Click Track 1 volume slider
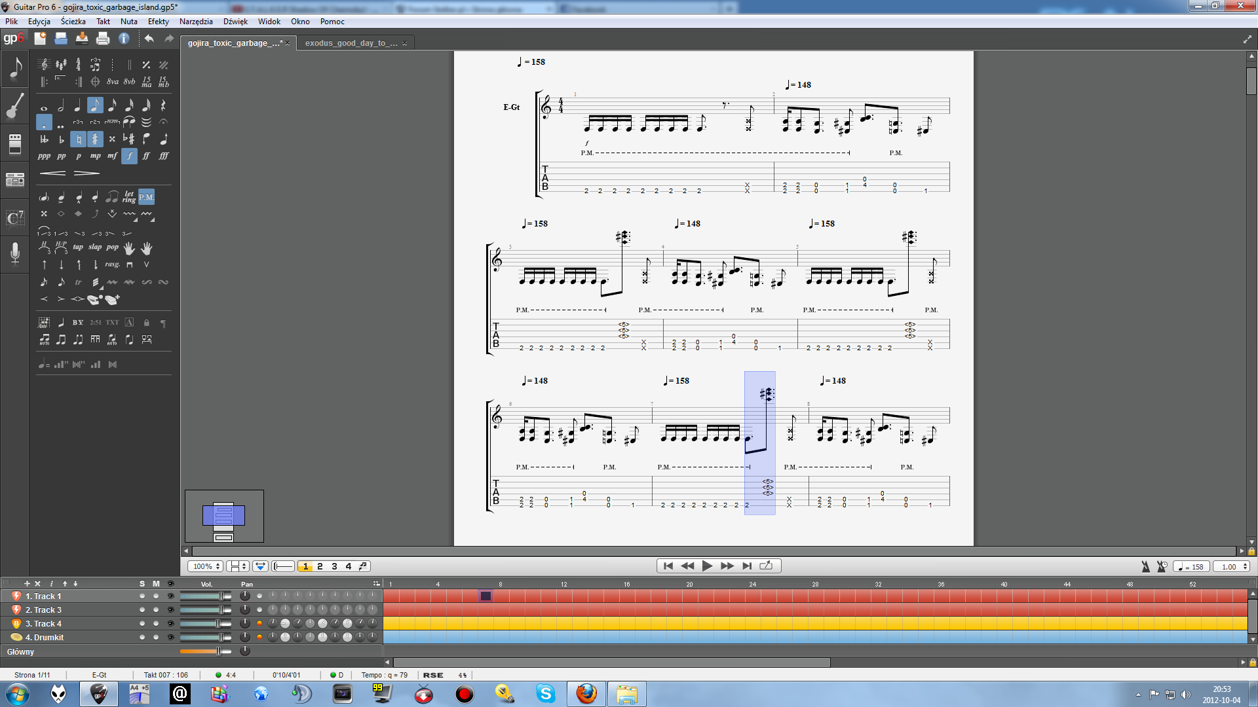The image size is (1258, 707). (x=204, y=596)
